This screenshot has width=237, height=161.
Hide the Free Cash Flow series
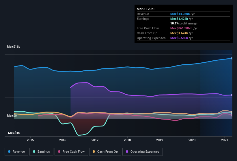[71, 152]
